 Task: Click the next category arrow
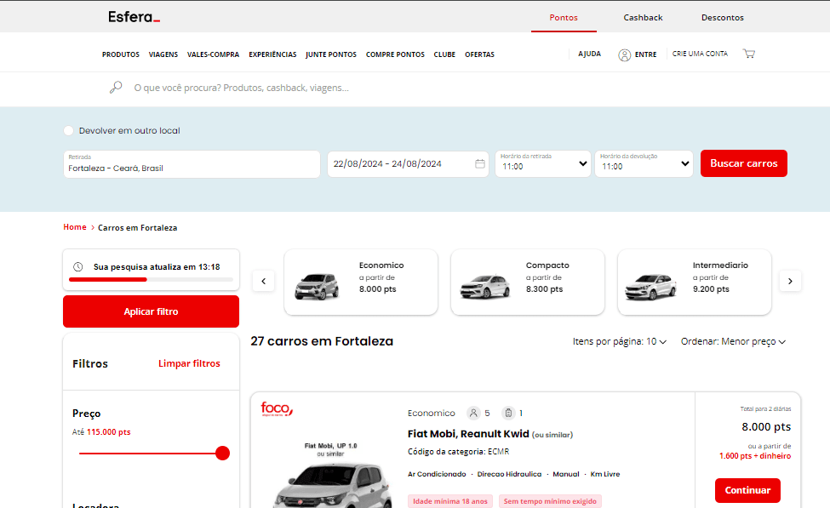tap(790, 281)
